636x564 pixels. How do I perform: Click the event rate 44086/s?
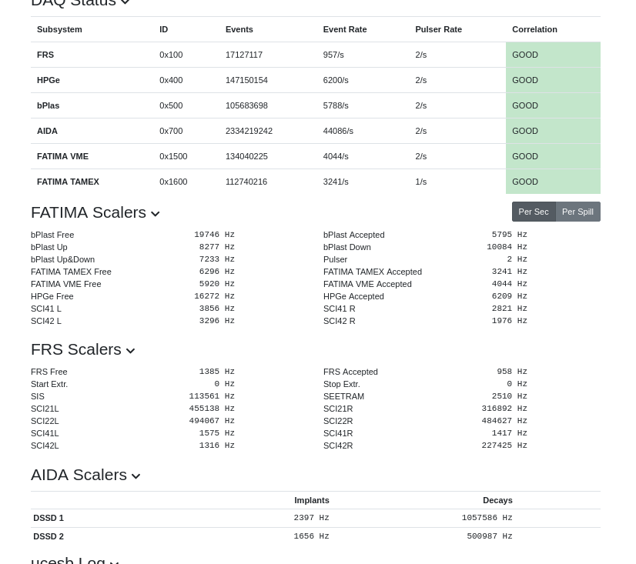point(338,131)
